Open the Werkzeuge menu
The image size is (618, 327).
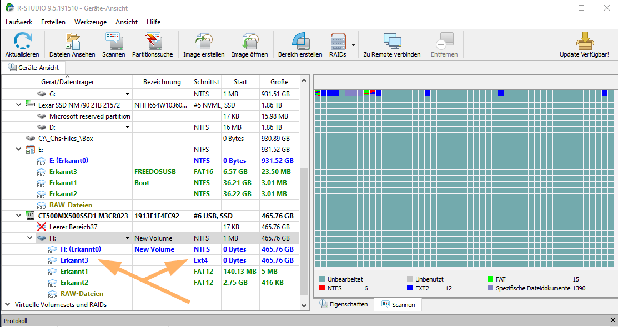(x=91, y=22)
